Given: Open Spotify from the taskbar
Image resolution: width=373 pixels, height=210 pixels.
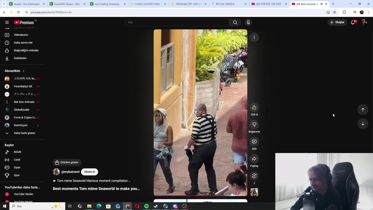Looking at the screenshot, I should tap(146, 206).
